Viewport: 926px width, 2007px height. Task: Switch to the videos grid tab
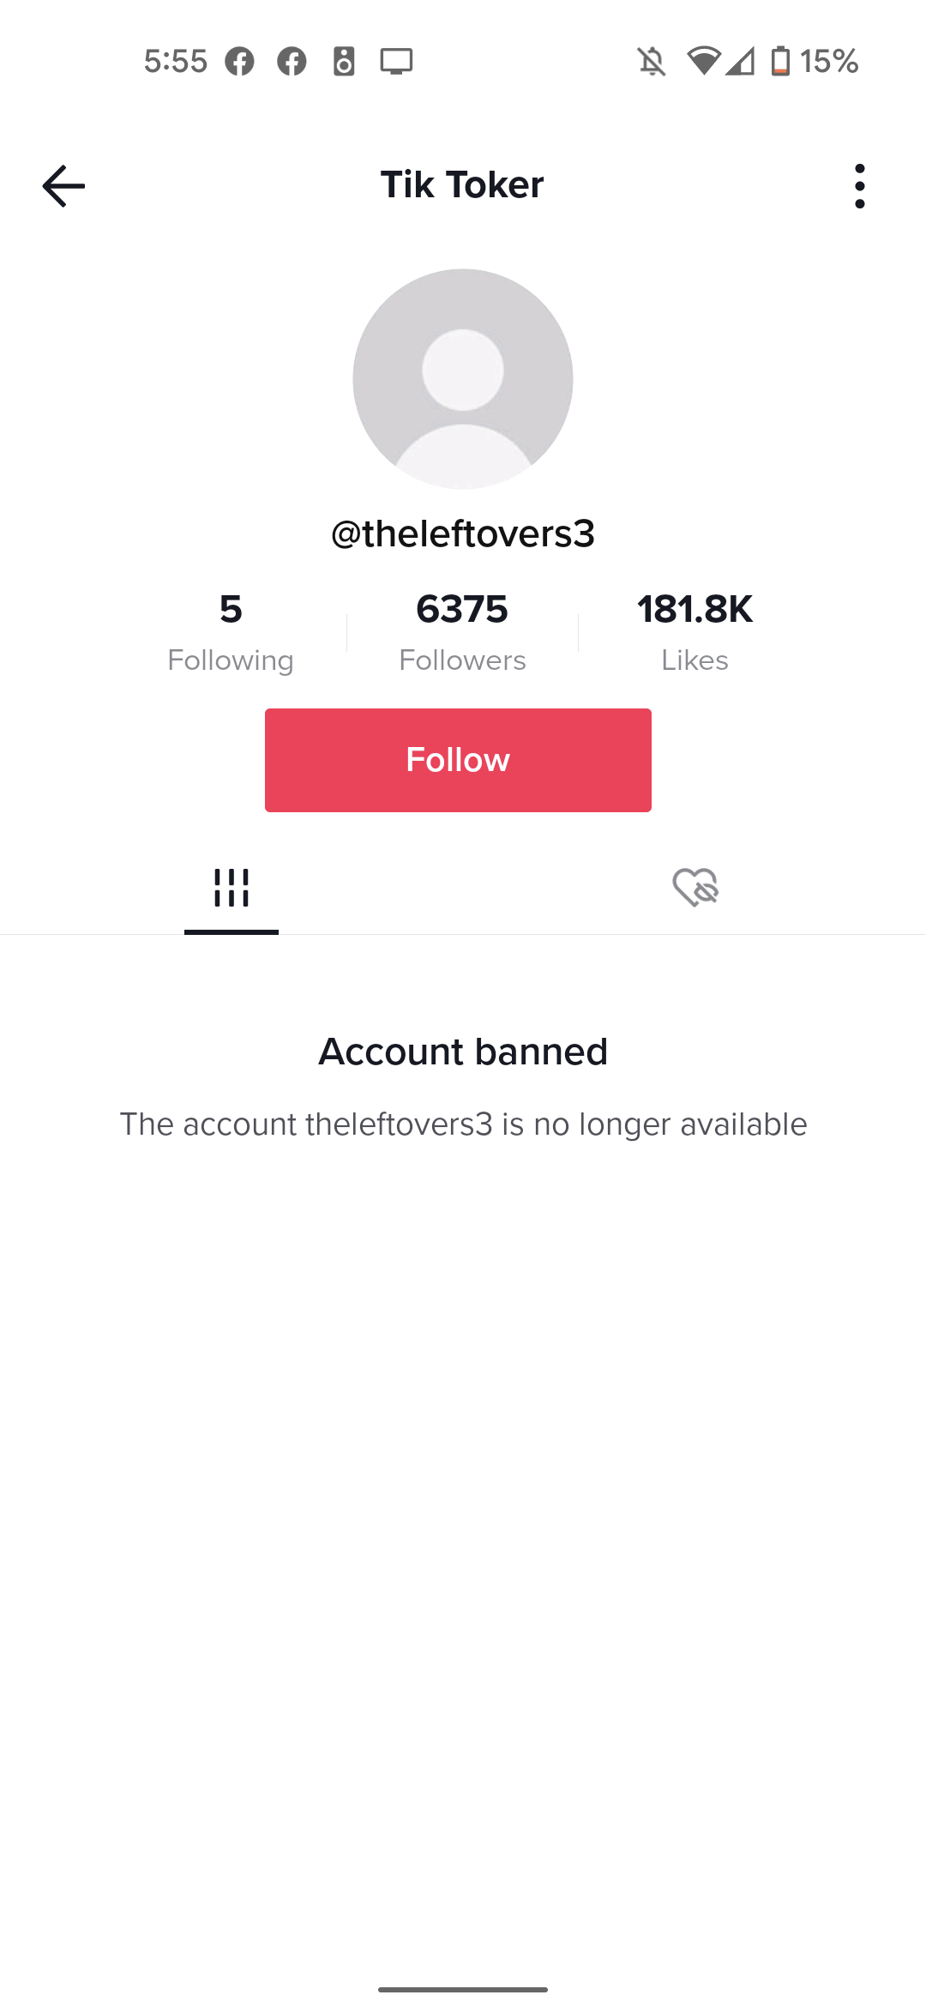point(231,888)
